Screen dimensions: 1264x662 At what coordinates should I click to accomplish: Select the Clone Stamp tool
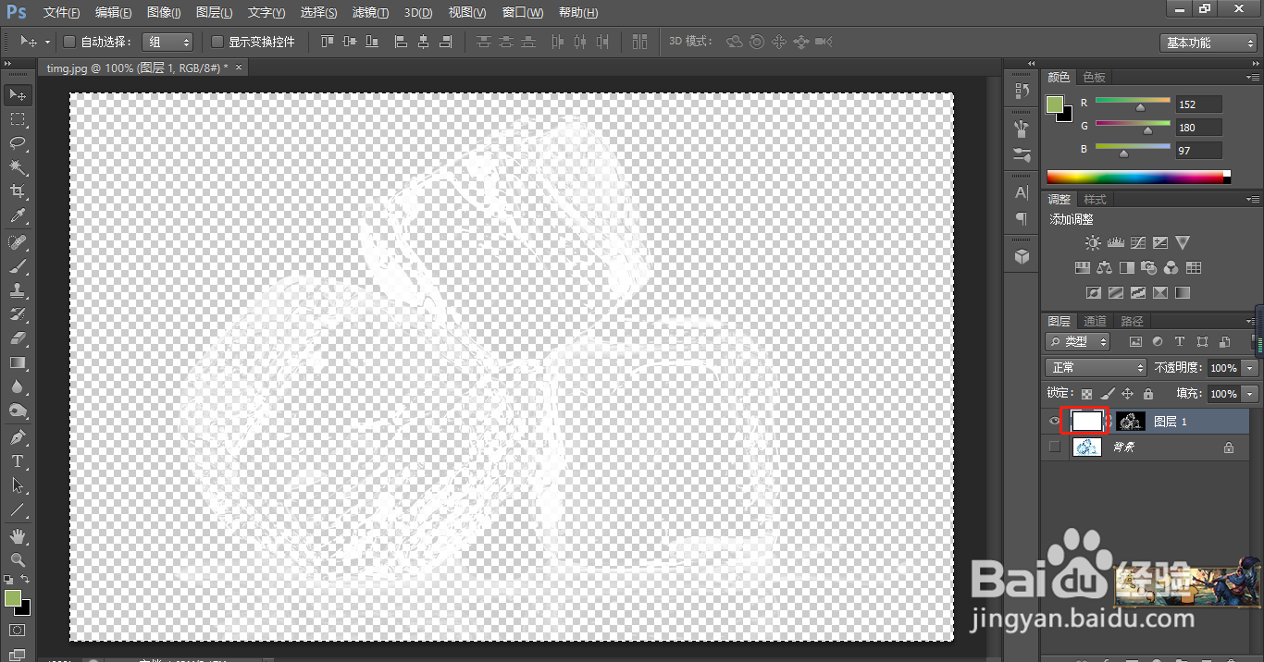tap(18, 290)
